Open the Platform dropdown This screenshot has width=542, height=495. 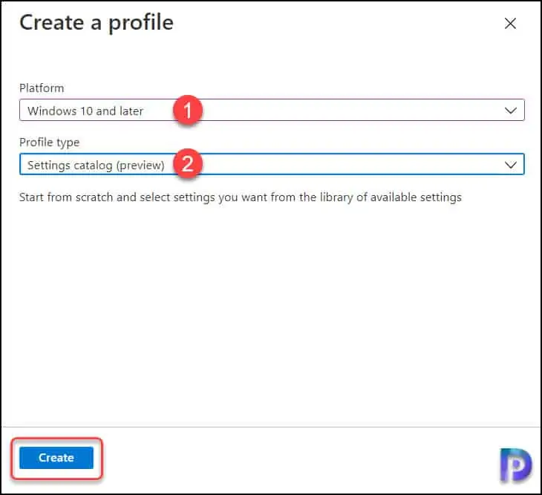click(272, 110)
